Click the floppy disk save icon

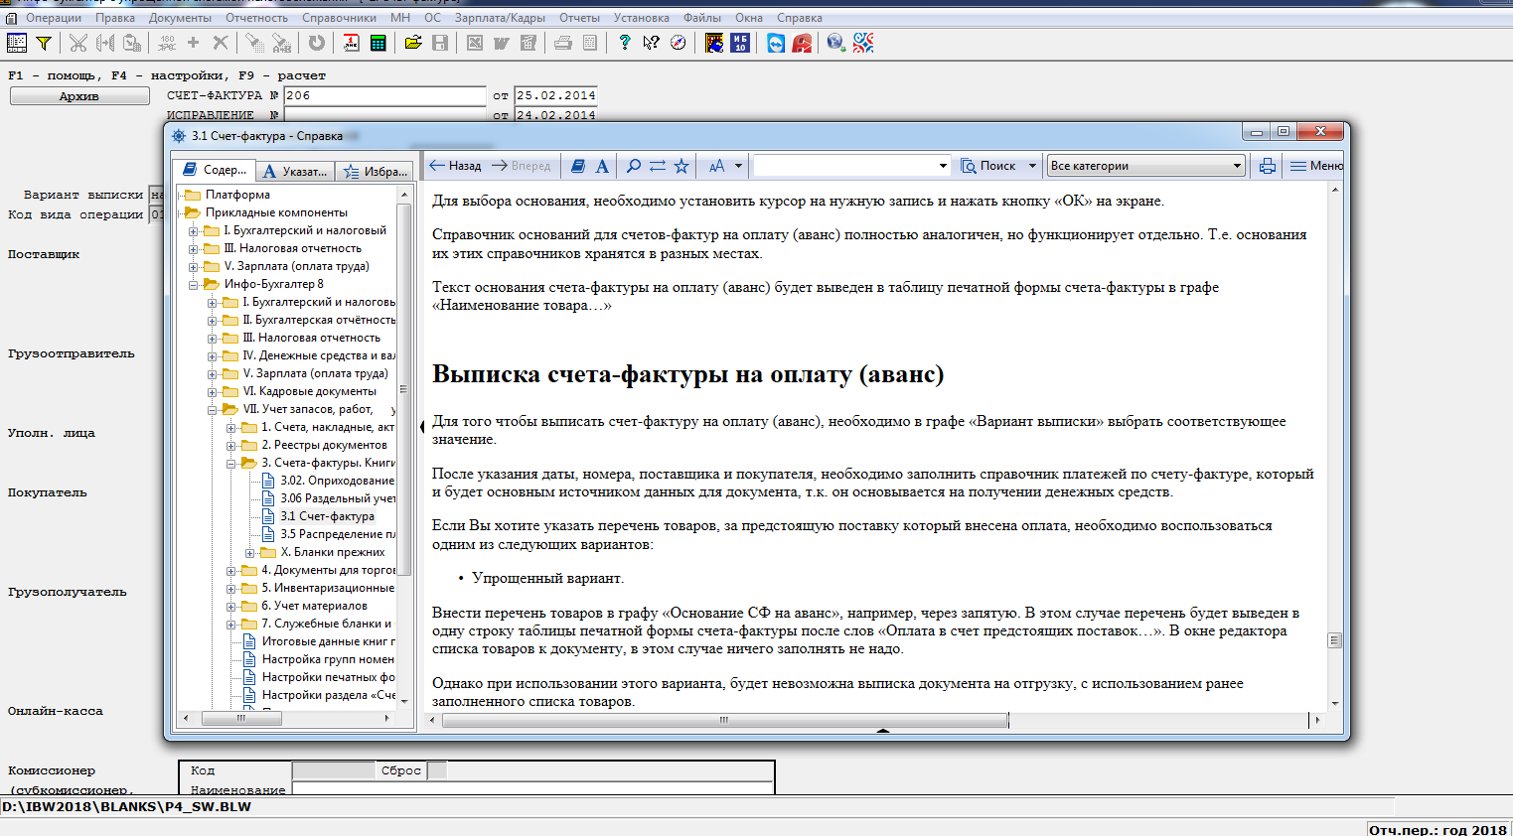pos(440,43)
